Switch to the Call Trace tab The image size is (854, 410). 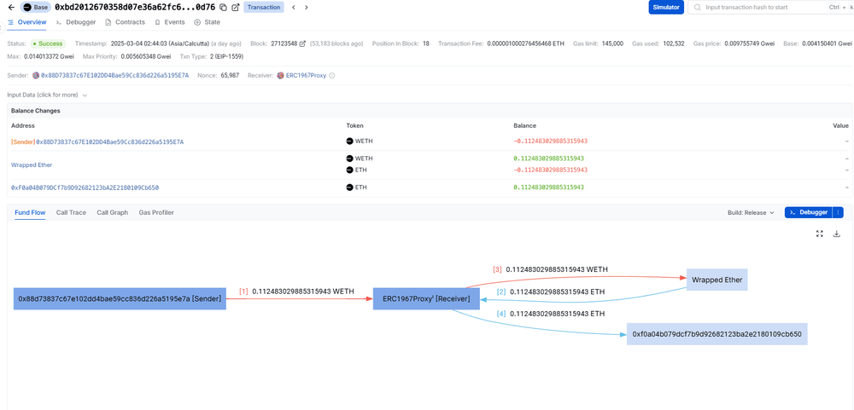click(71, 212)
